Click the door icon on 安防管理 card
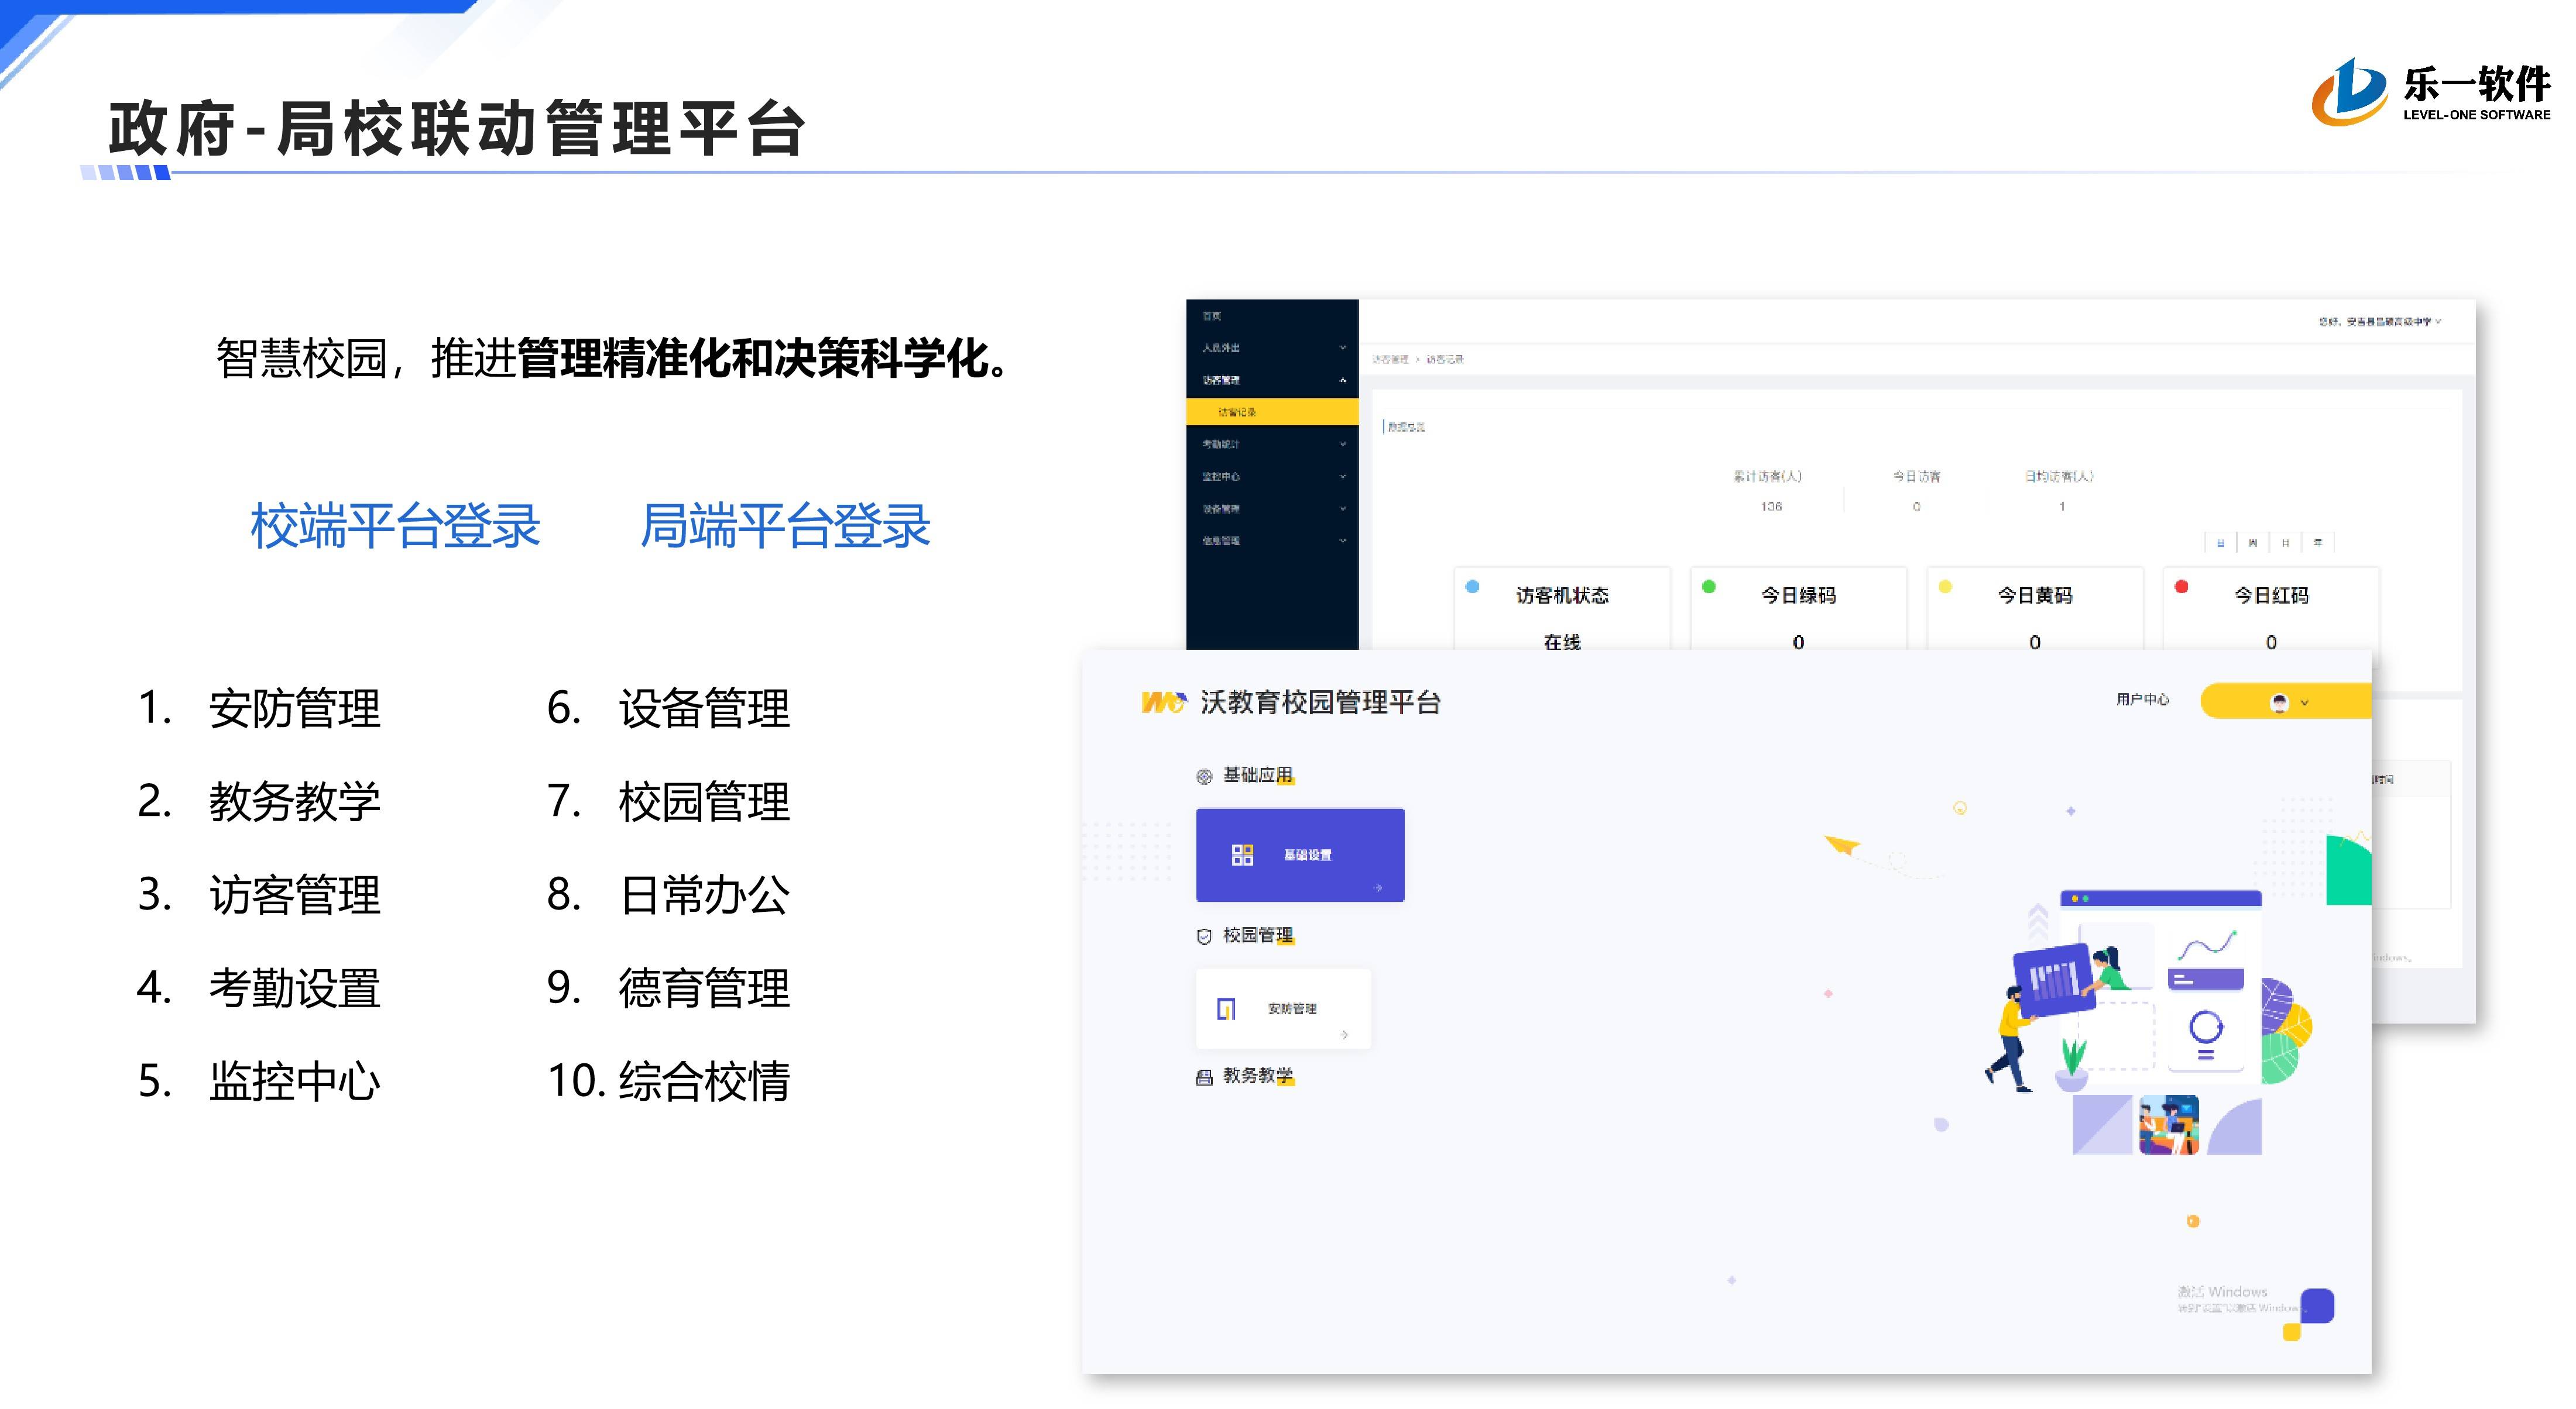The image size is (2576, 1409). pyautogui.click(x=1226, y=1008)
